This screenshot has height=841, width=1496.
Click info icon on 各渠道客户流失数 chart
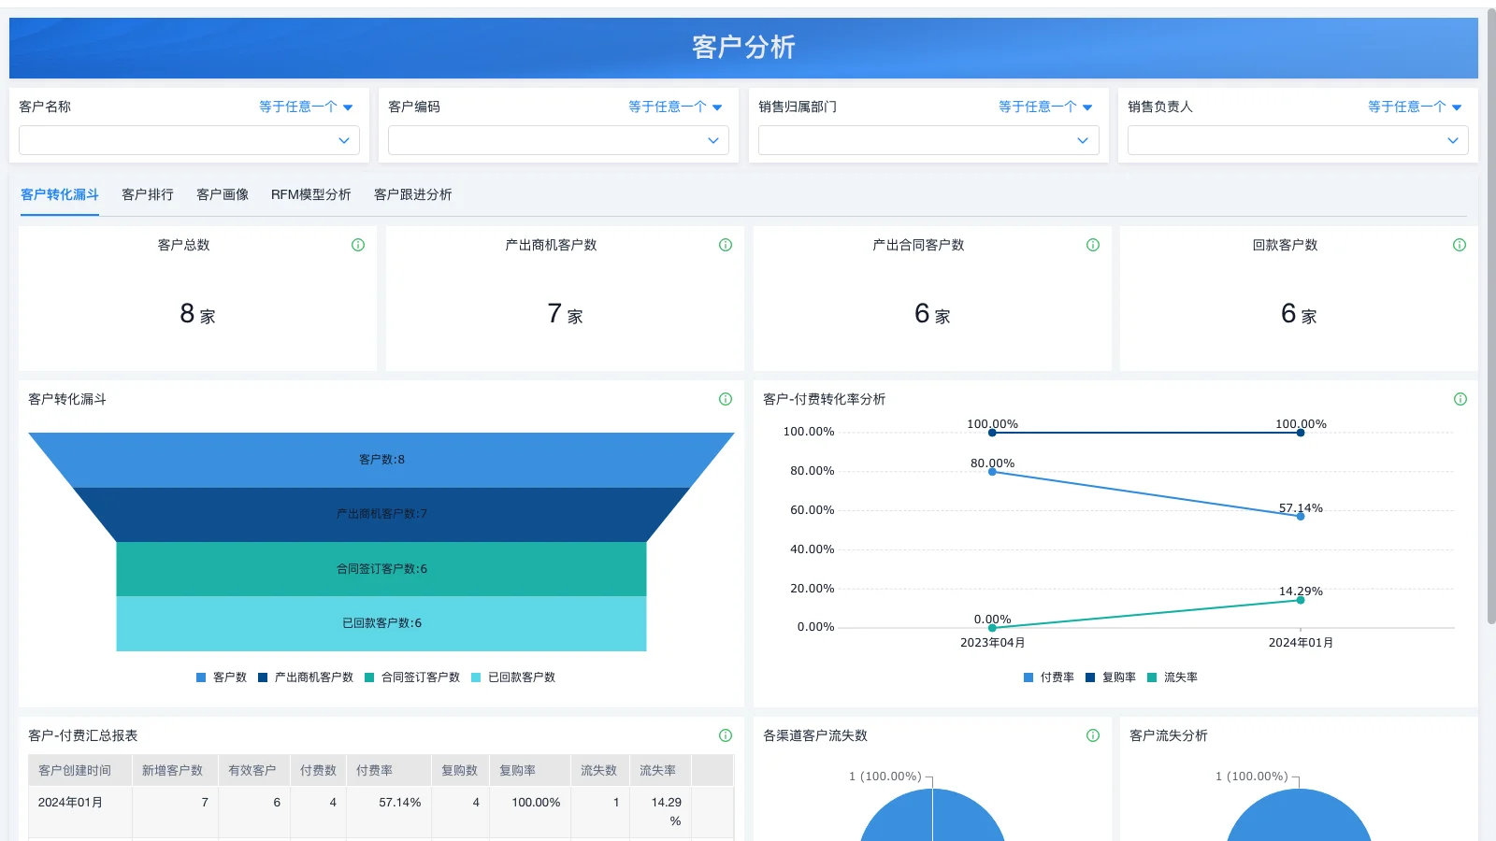pyautogui.click(x=1092, y=735)
